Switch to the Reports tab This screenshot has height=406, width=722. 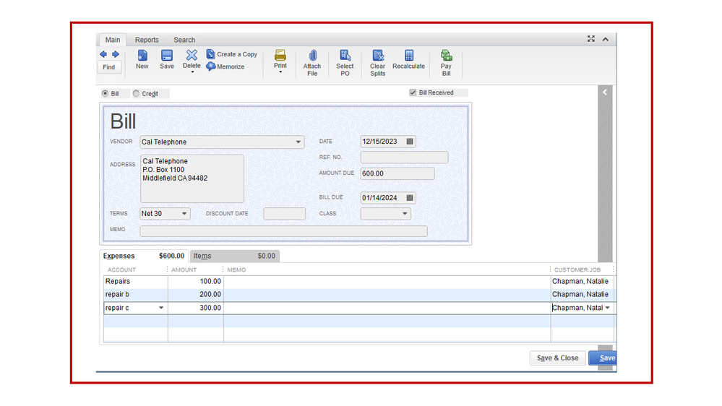147,40
